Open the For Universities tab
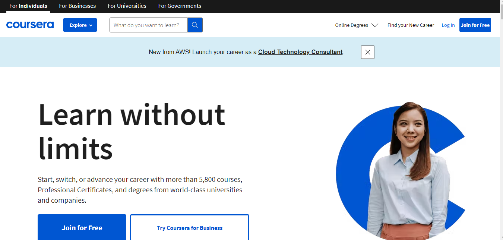Screen dimensions: 503x240 click(127, 6)
